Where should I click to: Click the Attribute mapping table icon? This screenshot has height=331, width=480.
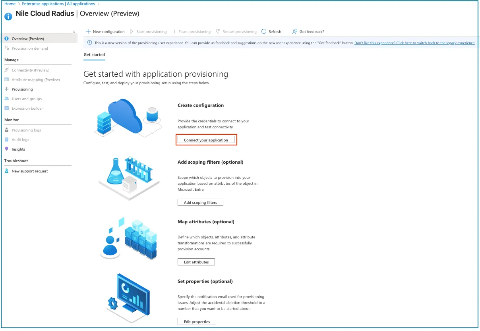coord(7,79)
